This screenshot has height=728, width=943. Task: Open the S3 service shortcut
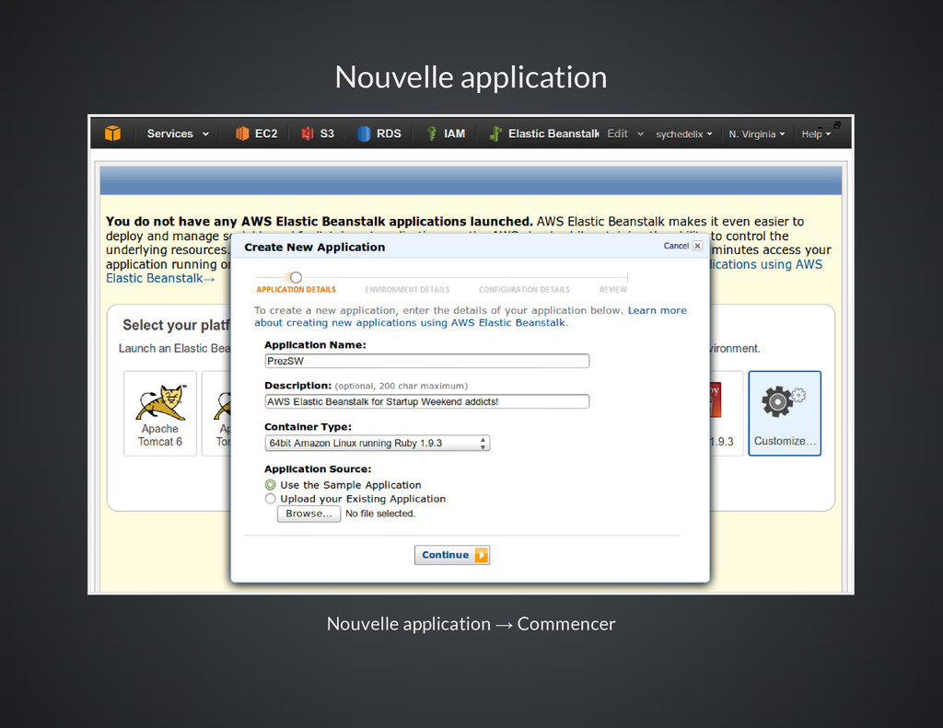[318, 133]
